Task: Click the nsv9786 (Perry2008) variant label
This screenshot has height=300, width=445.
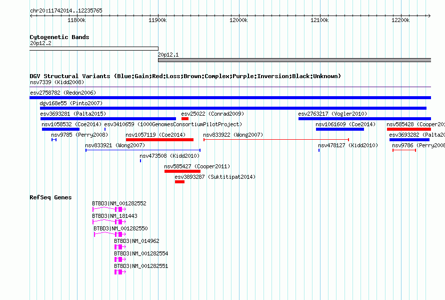Action: click(x=418, y=145)
